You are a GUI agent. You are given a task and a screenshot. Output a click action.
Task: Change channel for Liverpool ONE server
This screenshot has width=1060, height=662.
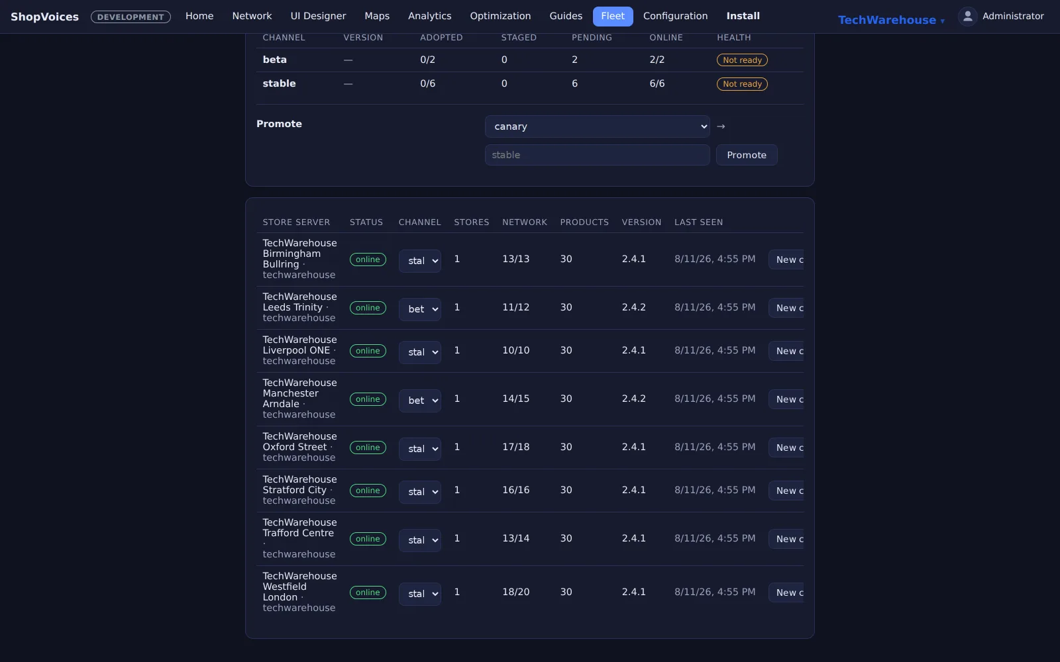[x=420, y=352]
